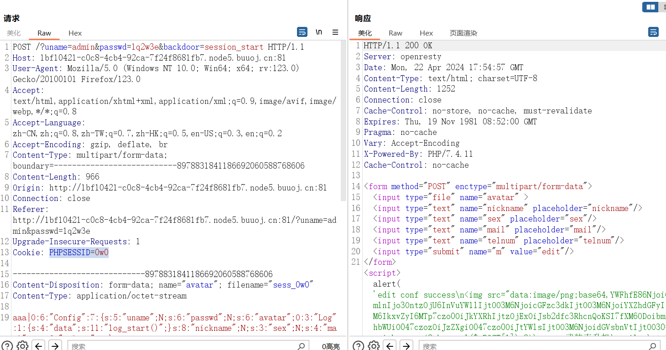Go to next match in response search

tap(406, 345)
